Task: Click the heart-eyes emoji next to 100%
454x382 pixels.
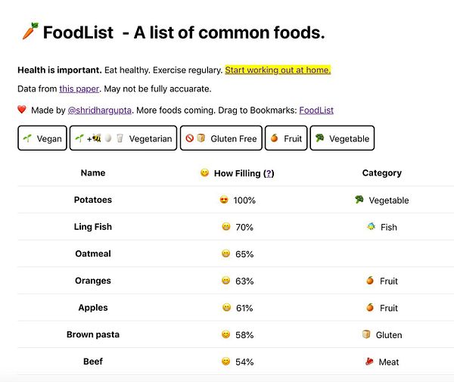Action: click(x=224, y=200)
